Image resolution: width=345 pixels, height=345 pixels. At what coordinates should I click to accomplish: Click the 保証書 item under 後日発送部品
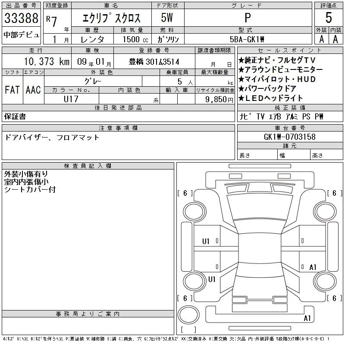pos(15,116)
